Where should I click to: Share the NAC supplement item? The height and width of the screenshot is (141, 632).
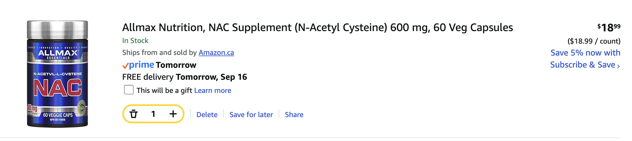294,115
